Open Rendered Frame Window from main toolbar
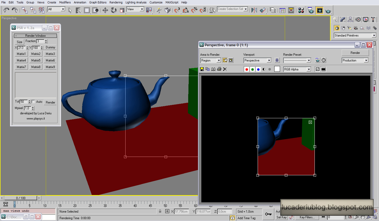 [x=320, y=10]
